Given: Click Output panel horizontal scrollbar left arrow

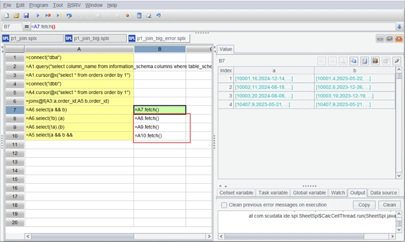Looking at the screenshot, I should pos(221,236).
